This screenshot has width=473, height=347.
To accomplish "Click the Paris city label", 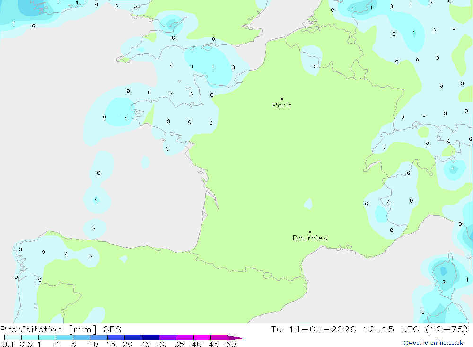I will (x=282, y=105).
